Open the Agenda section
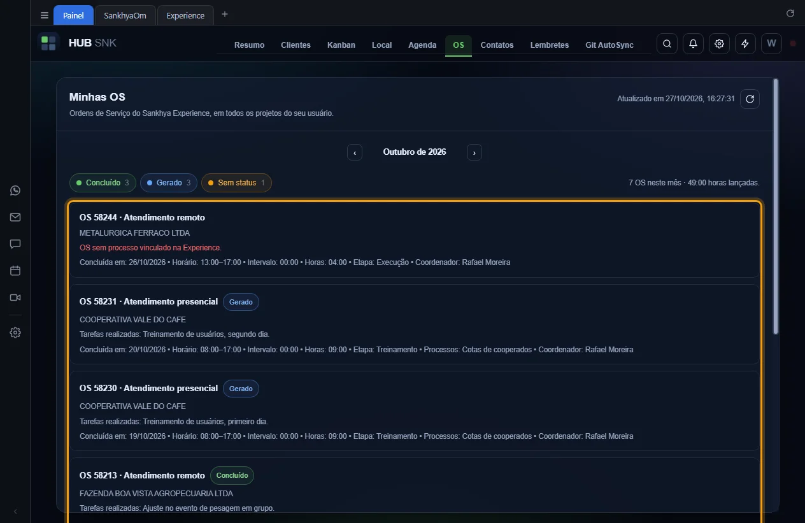The image size is (805, 523). tap(422, 45)
